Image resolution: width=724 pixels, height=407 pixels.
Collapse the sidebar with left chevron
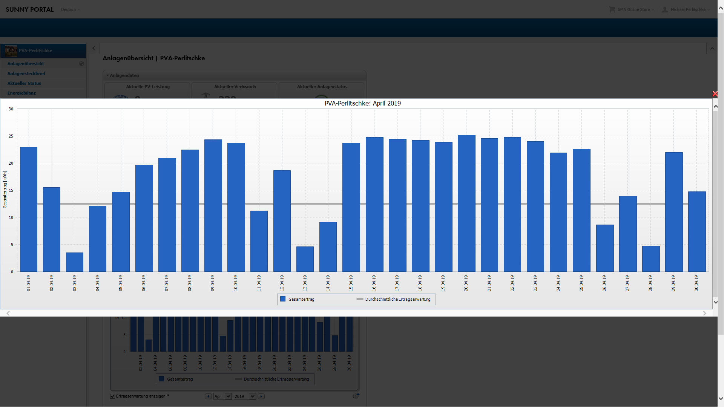pyautogui.click(x=94, y=48)
